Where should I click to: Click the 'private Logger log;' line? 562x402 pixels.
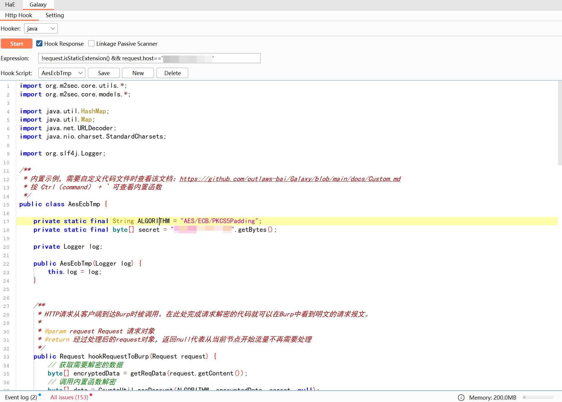68,247
